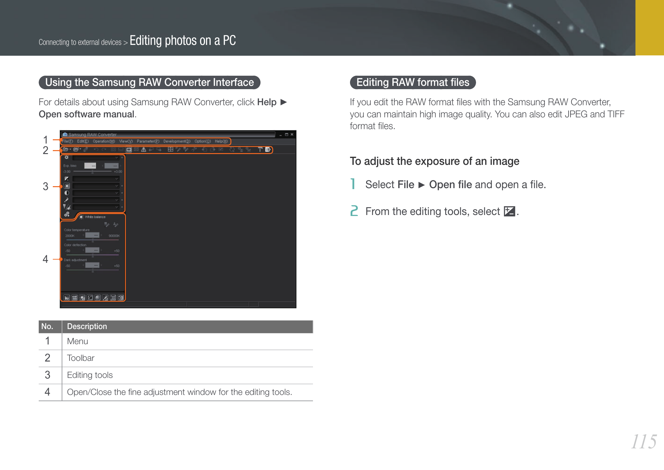
Task: Adjust the Dark adjustment slider
Action: tap(93, 270)
